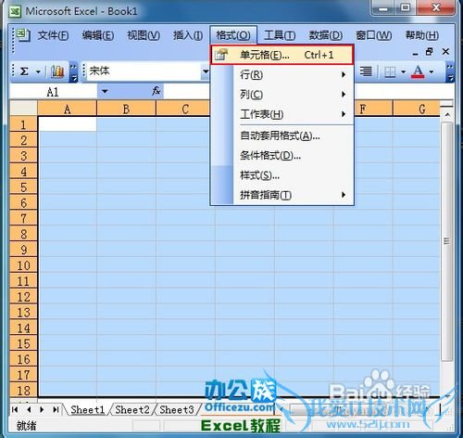The width and height of the screenshot is (463, 438).
Task: Expand the 工作表(H) submenu
Action: [x=282, y=114]
